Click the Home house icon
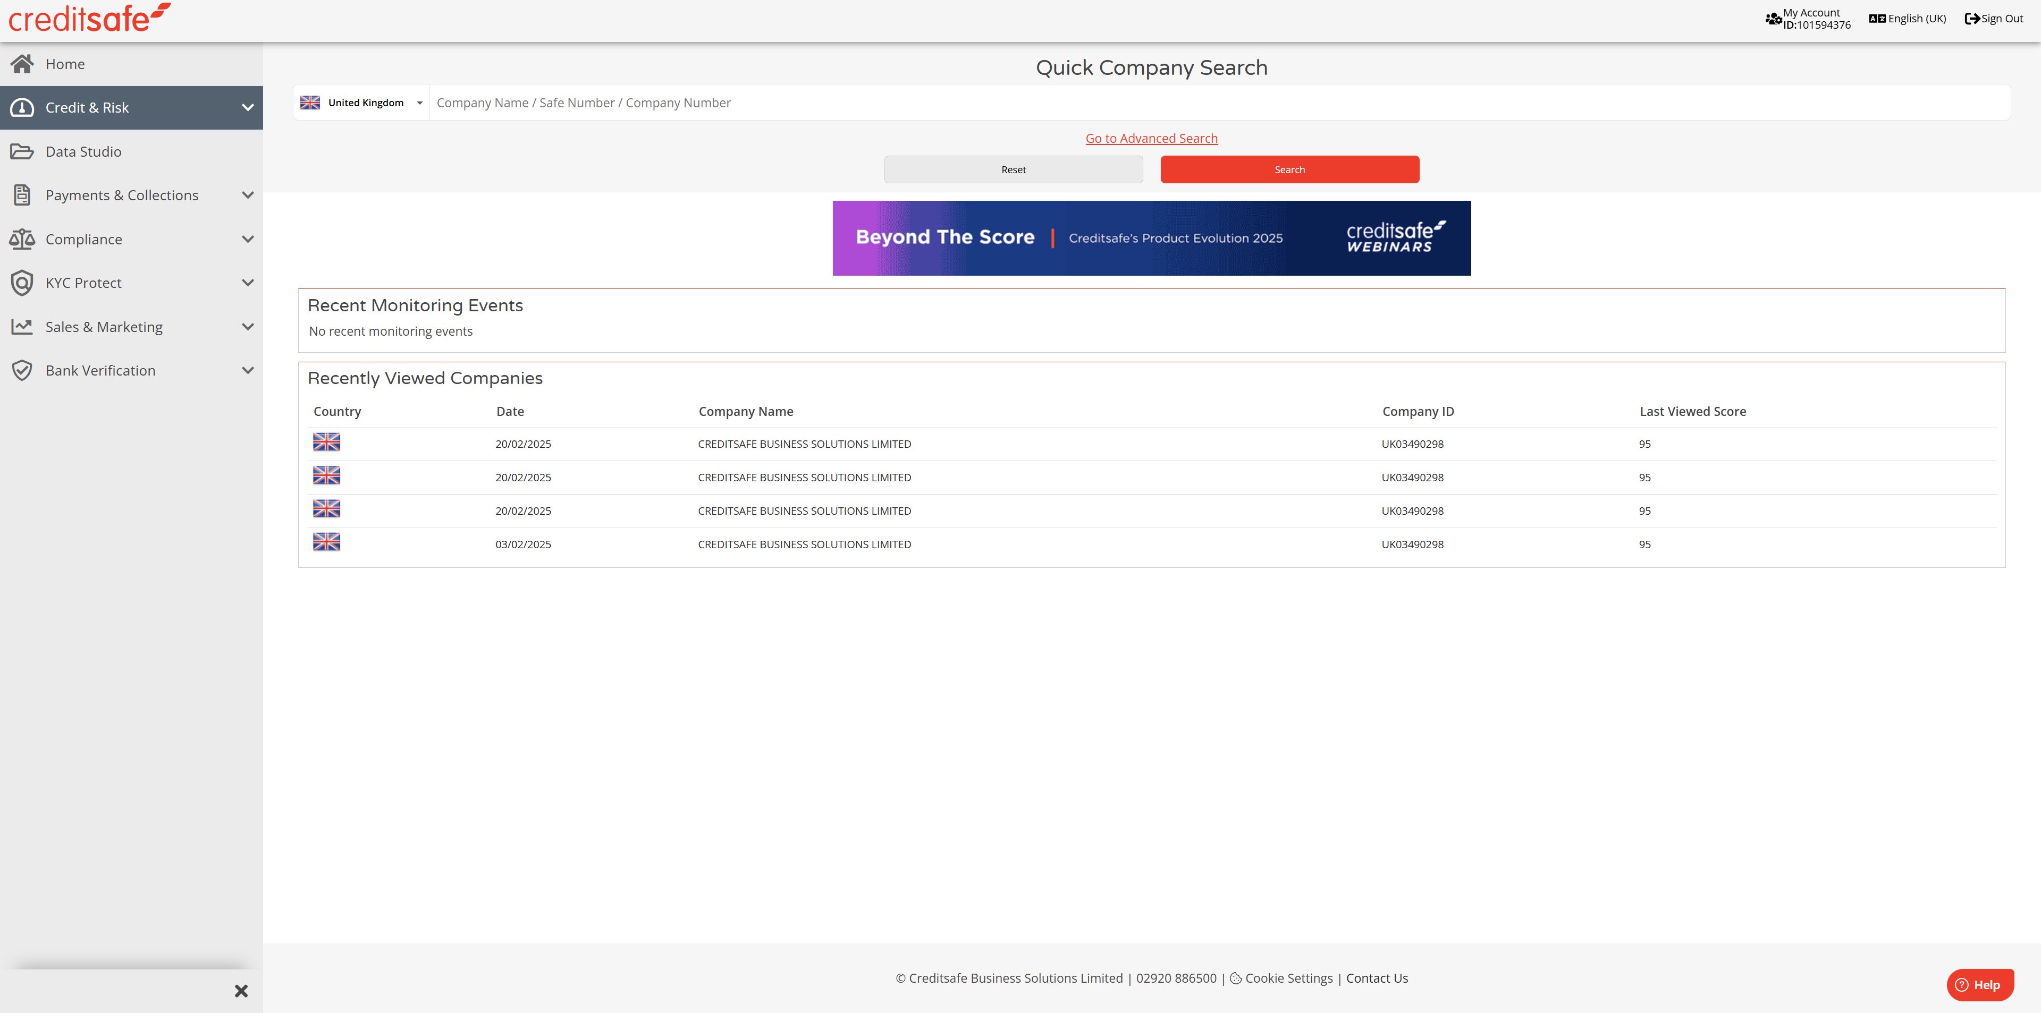Viewport: 2041px width, 1013px height. point(22,64)
